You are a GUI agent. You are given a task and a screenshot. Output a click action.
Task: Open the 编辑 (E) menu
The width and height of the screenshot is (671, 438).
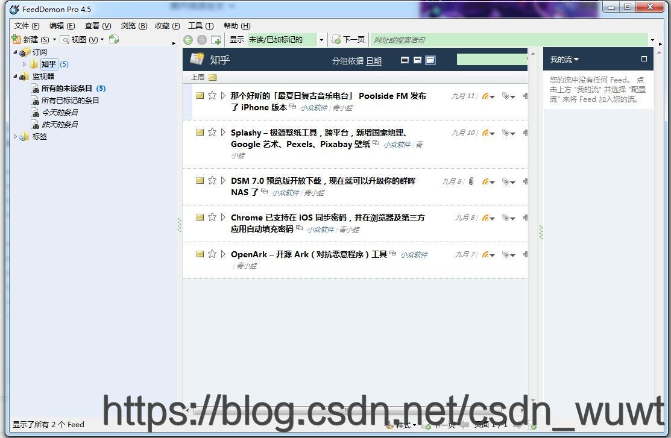[x=62, y=26]
